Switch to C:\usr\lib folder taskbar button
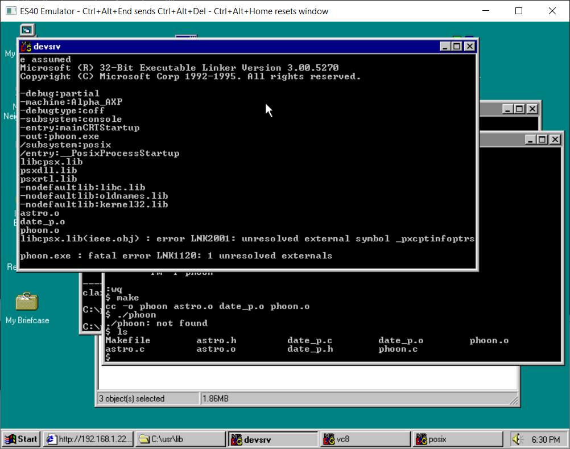The width and height of the screenshot is (570, 449). [181, 439]
